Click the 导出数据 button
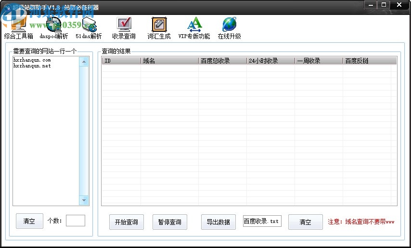The image size is (411, 248). 218,222
